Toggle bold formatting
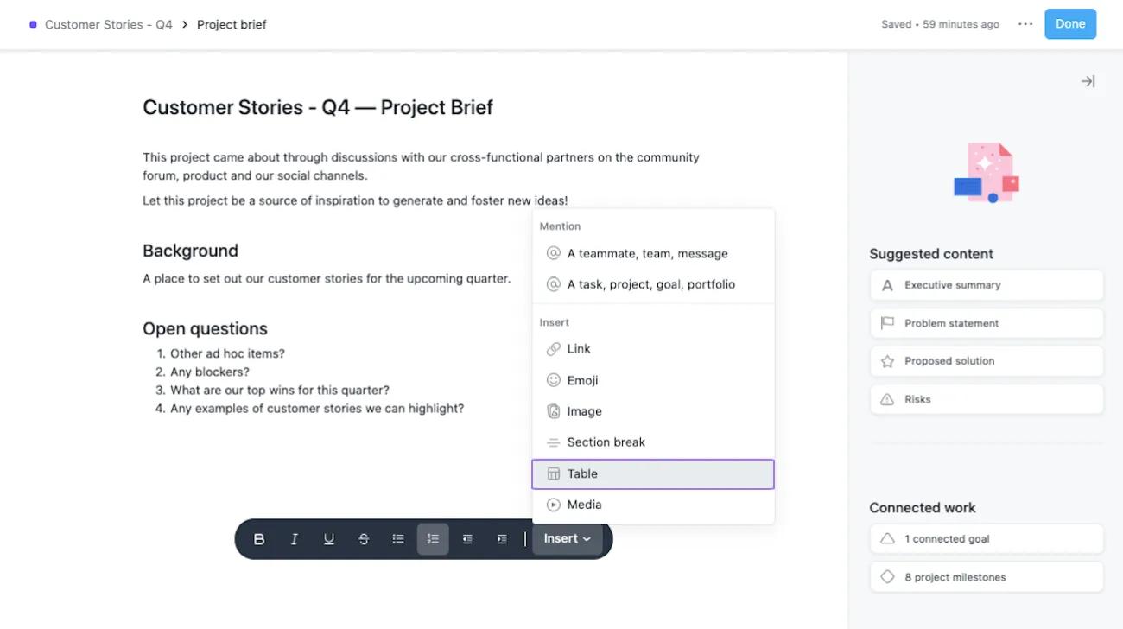This screenshot has width=1123, height=629. [259, 538]
